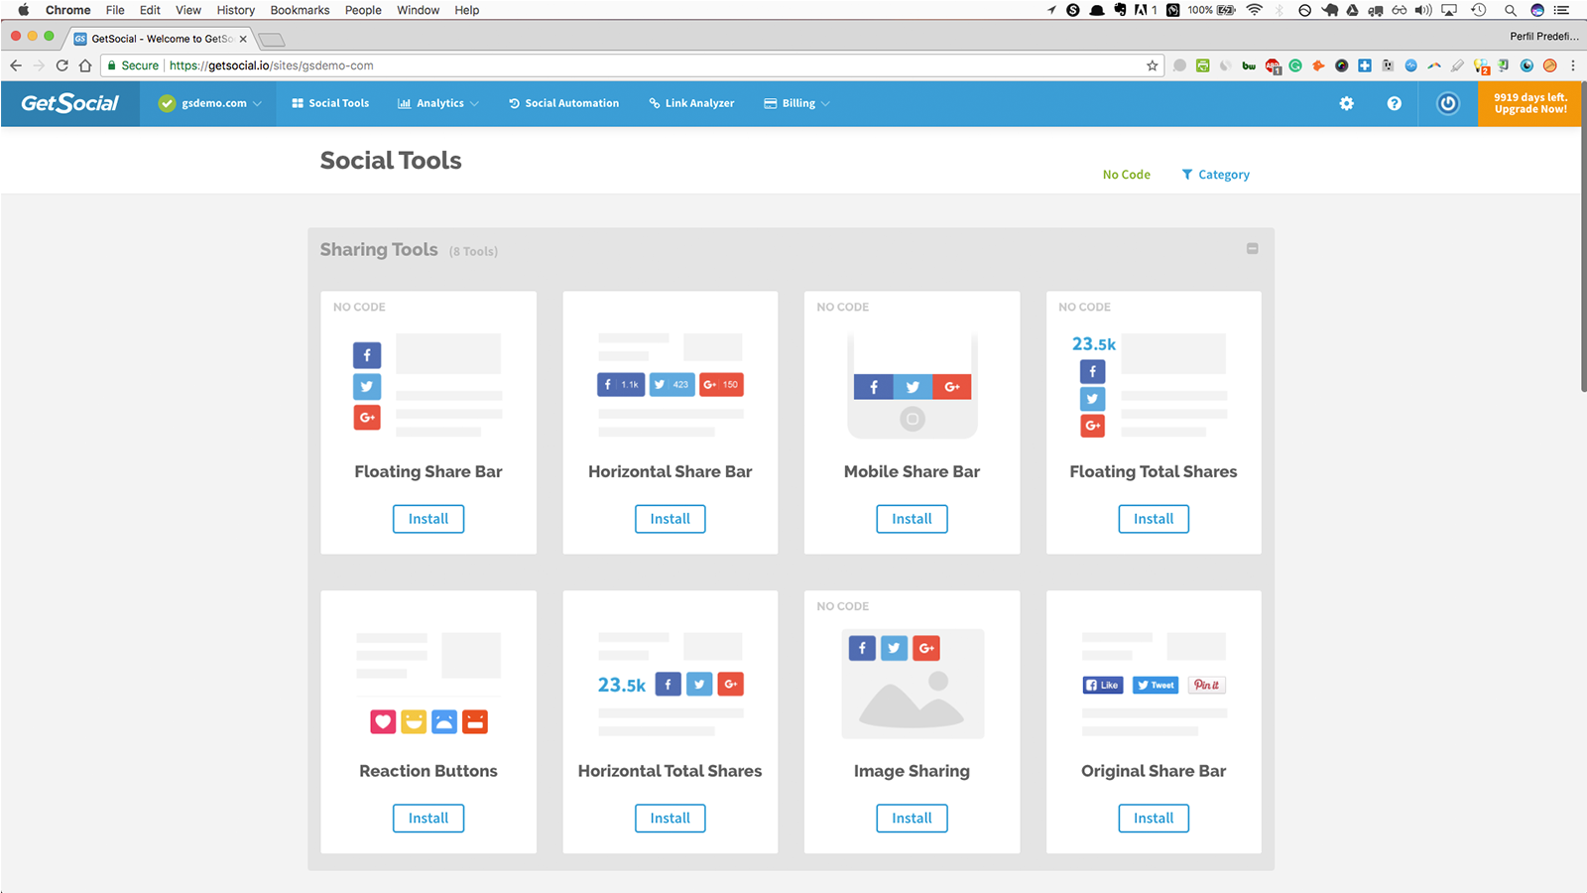Select the GetSocial browser tab
This screenshot has height=893, width=1587.
[159, 39]
